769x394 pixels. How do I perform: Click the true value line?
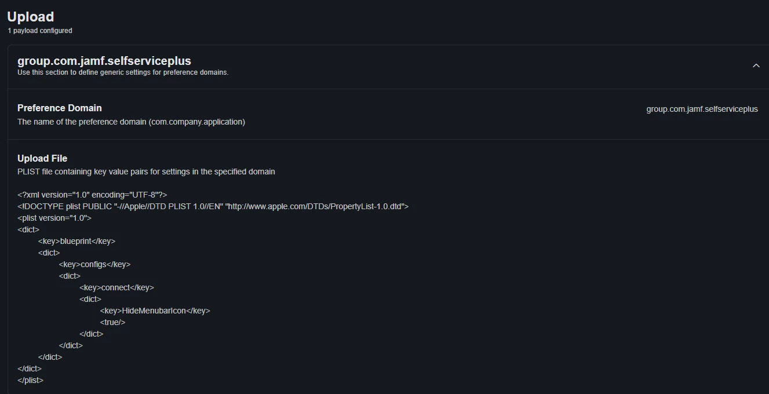tap(113, 322)
